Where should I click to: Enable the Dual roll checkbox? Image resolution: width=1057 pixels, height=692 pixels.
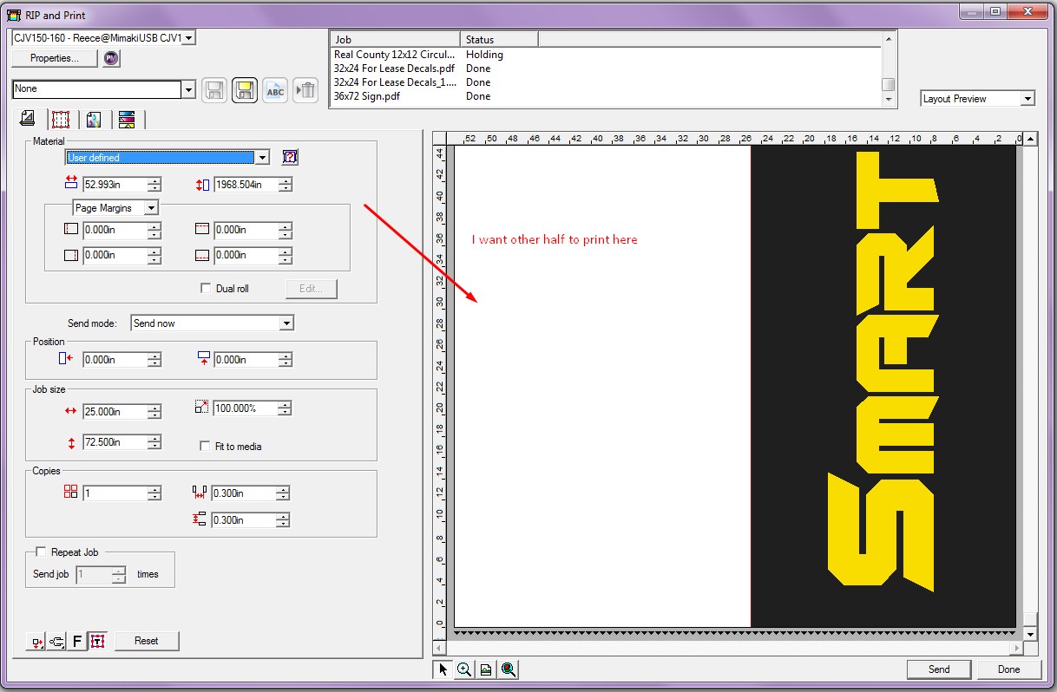pos(206,288)
